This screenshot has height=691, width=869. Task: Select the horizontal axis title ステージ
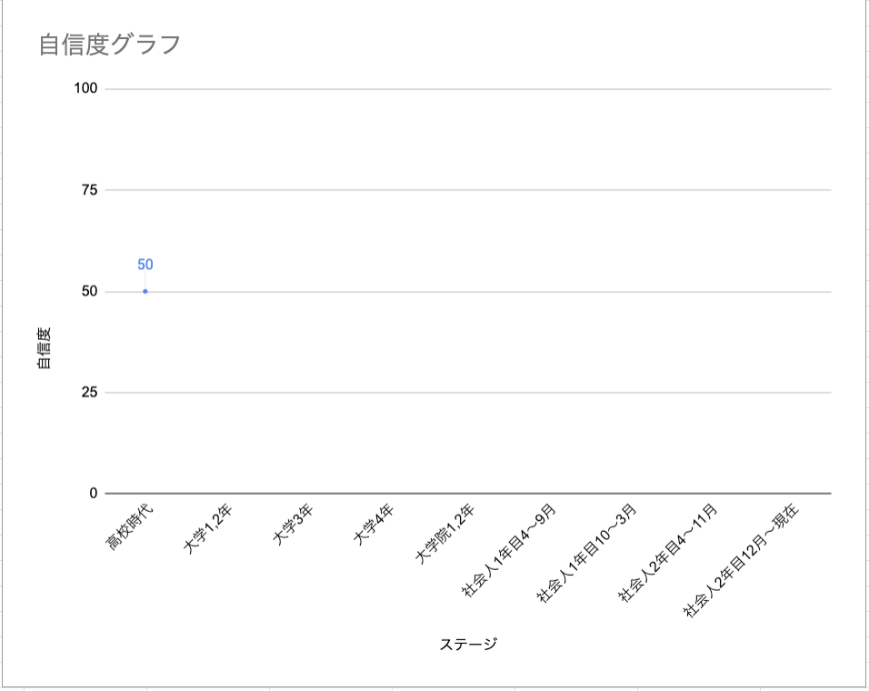tap(468, 644)
